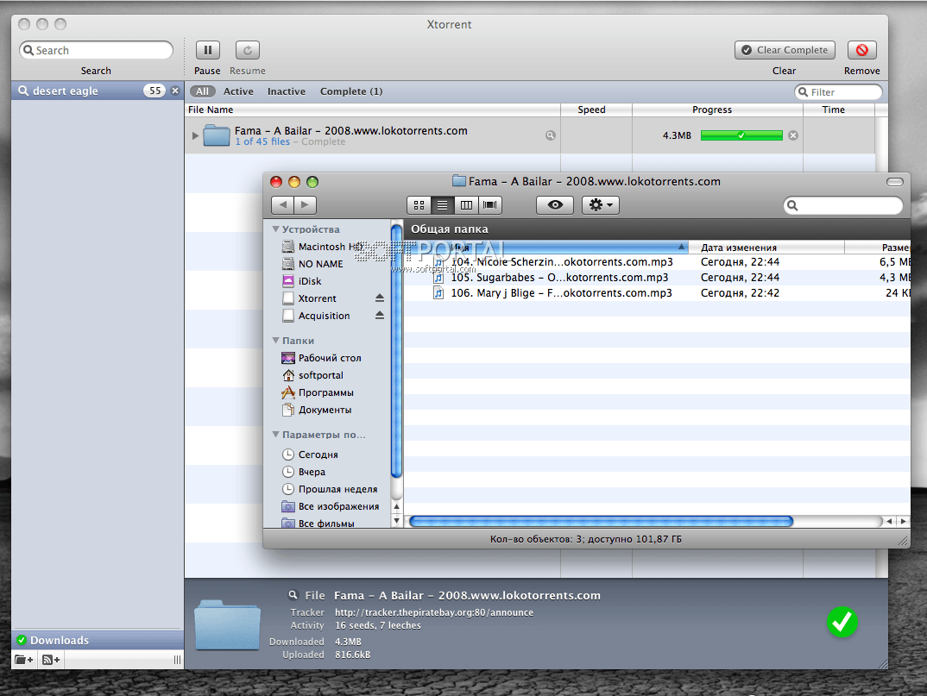Click tracker URL in the details panel
This screenshot has height=696, width=927.
click(434, 612)
